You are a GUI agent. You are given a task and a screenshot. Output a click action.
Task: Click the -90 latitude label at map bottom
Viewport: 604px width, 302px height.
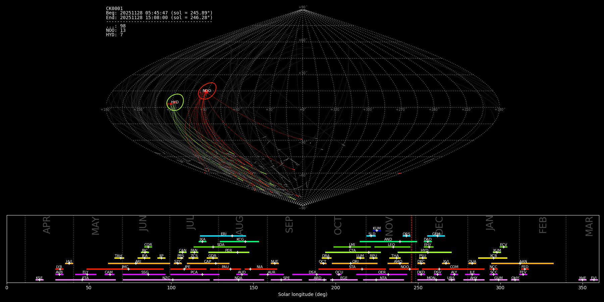(x=303, y=208)
